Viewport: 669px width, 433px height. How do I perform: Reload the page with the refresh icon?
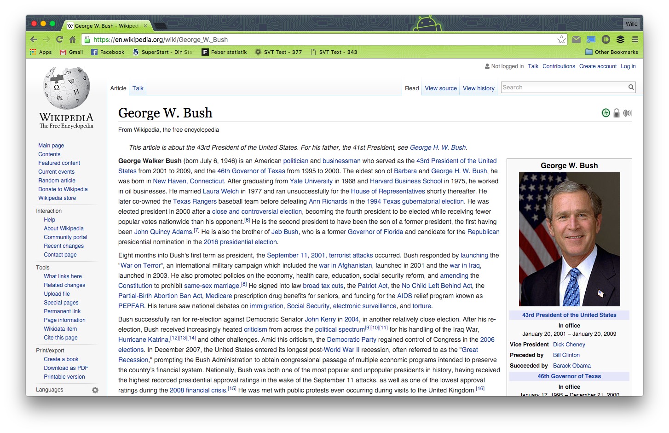point(59,40)
